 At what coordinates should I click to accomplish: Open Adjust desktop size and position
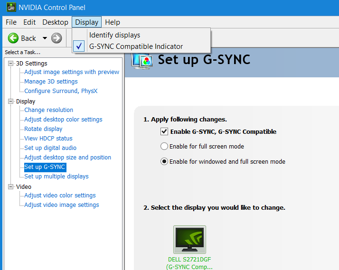tap(67, 158)
